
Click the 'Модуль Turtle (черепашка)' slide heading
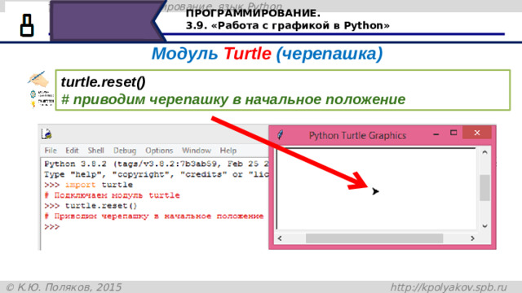[267, 54]
